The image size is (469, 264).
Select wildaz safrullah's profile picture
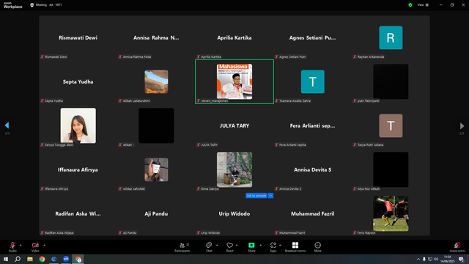click(x=156, y=169)
